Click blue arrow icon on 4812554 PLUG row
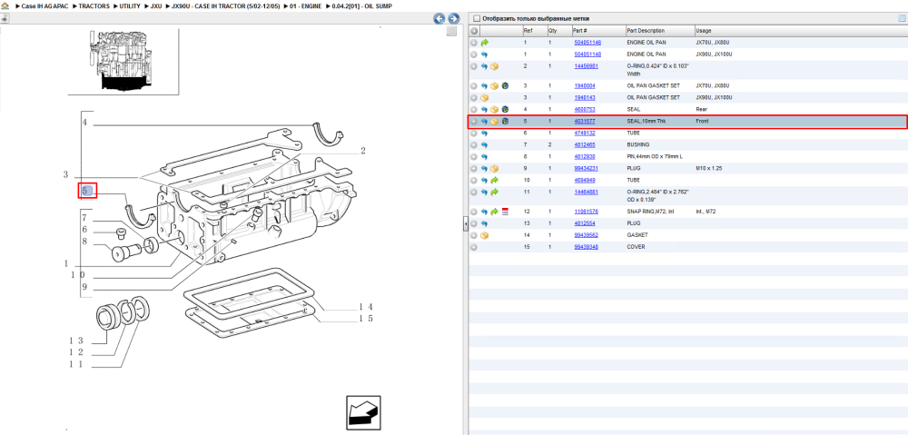 pos(484,223)
